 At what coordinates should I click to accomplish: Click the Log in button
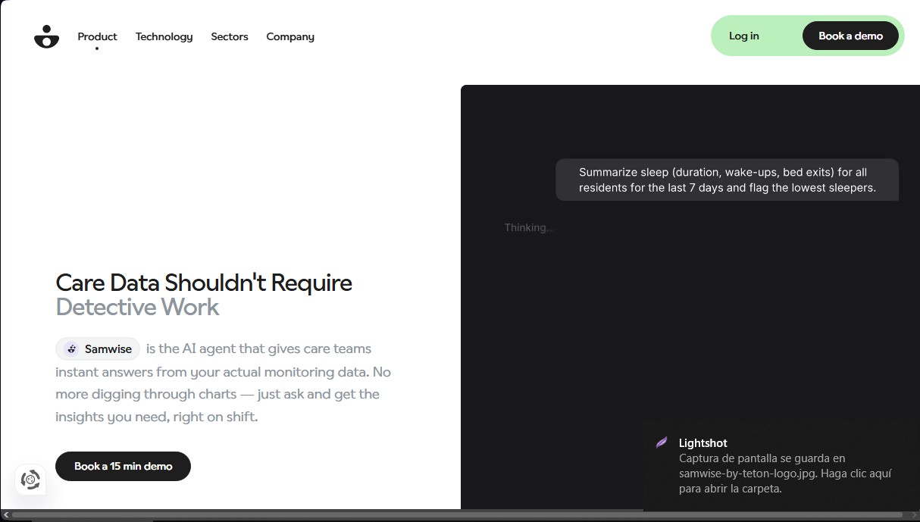744,36
